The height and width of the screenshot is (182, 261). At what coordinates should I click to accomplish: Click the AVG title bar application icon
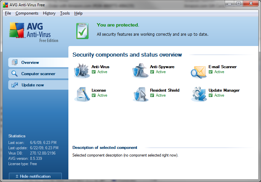point(5,5)
